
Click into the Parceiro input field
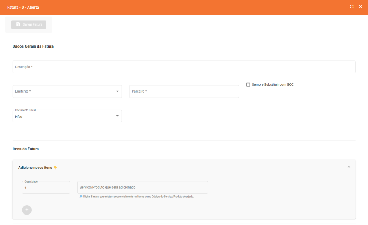coord(184,91)
